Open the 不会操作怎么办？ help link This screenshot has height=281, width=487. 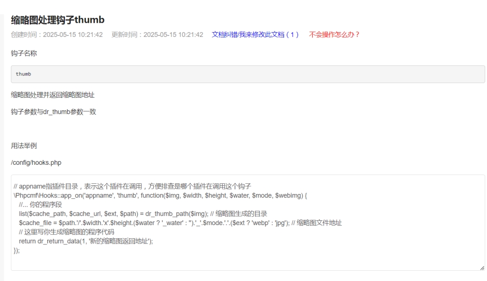(334, 35)
